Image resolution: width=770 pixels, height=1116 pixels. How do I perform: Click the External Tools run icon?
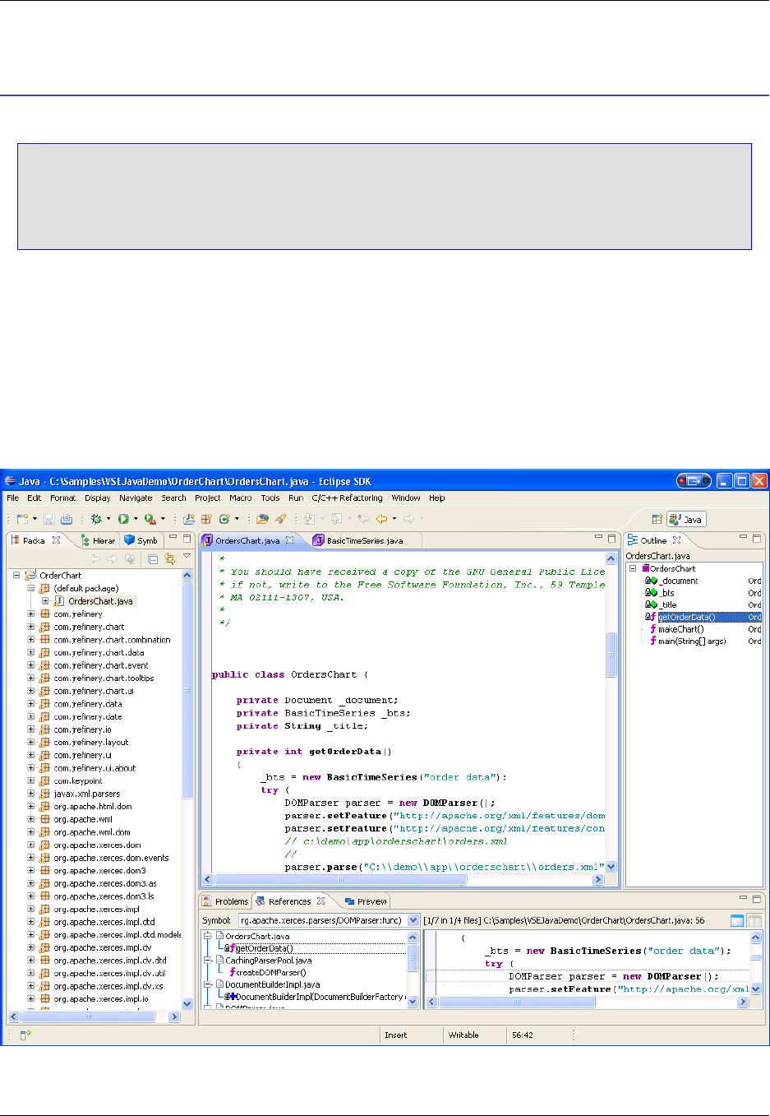point(150,519)
